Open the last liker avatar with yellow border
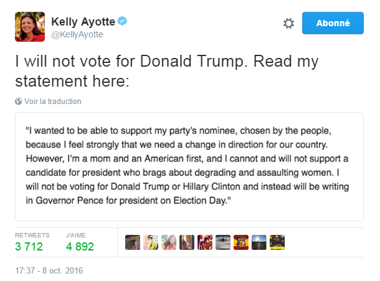380x281 pixels. click(x=278, y=242)
